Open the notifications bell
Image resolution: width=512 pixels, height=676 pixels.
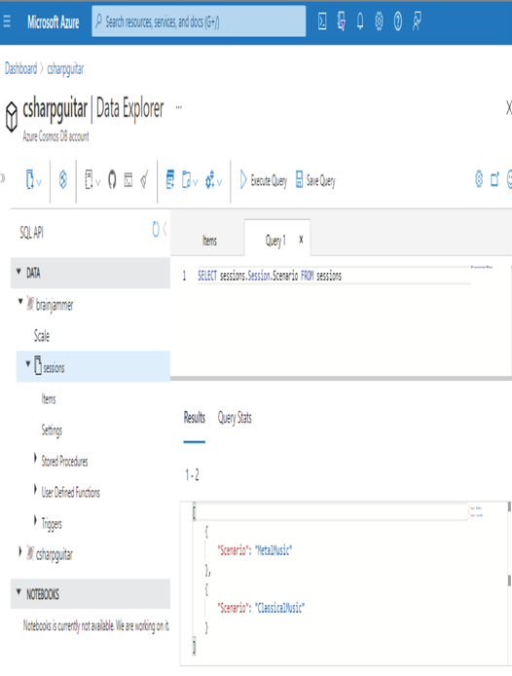tap(360, 21)
